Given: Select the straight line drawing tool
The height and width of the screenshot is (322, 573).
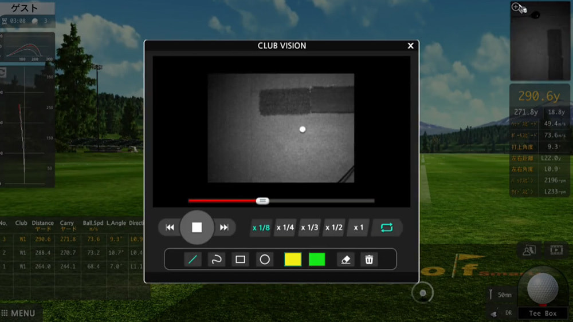Looking at the screenshot, I should tap(193, 260).
